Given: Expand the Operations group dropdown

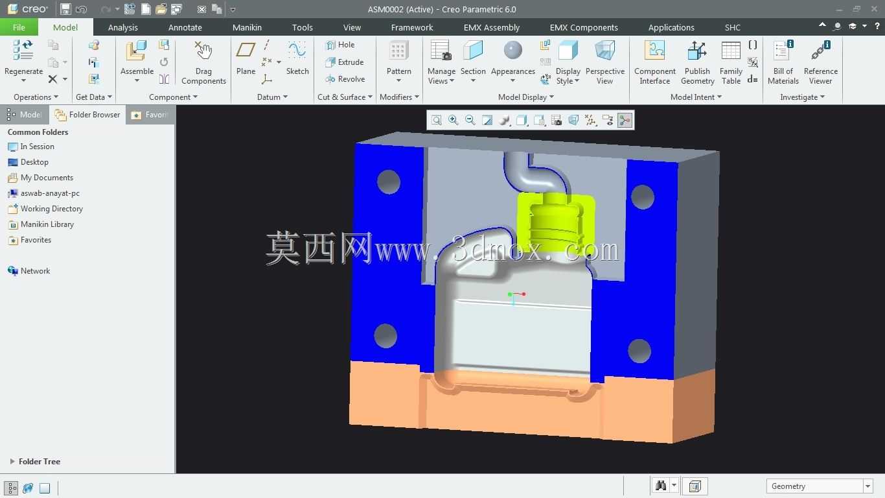Looking at the screenshot, I should point(36,97).
